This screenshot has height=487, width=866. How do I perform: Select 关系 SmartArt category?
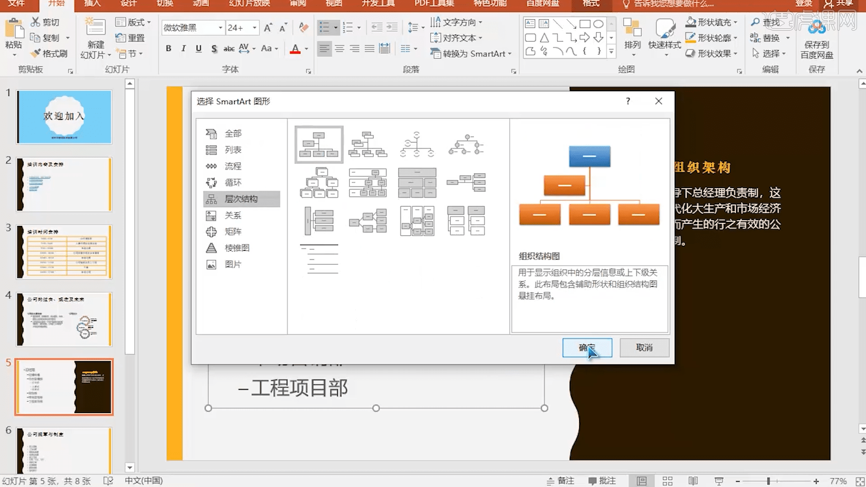(x=232, y=215)
